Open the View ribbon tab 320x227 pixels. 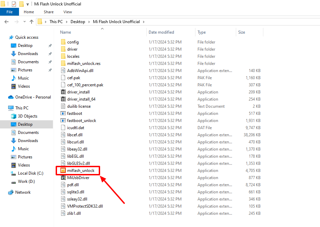pyautogui.click(x=68, y=12)
